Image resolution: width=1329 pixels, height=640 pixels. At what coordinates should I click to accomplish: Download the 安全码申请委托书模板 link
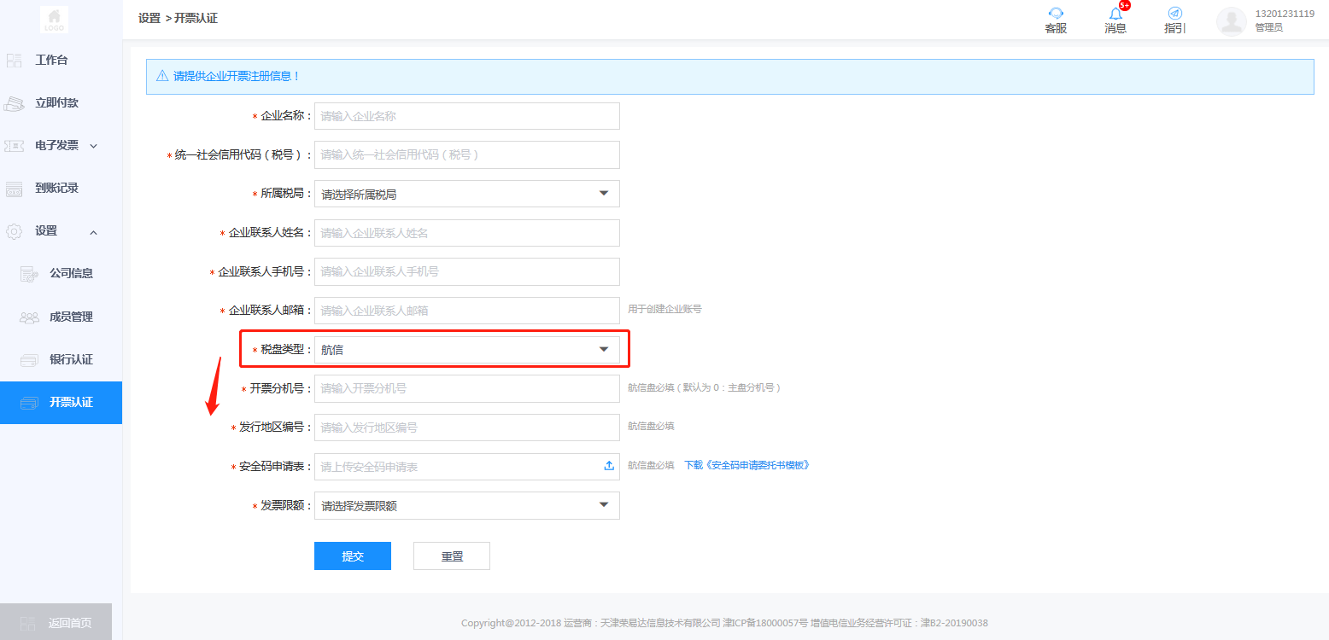[746, 466]
